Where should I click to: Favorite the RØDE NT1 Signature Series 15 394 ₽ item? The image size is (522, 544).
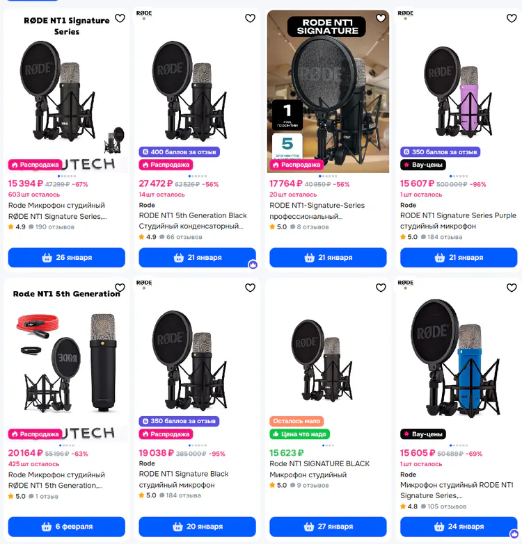point(120,18)
